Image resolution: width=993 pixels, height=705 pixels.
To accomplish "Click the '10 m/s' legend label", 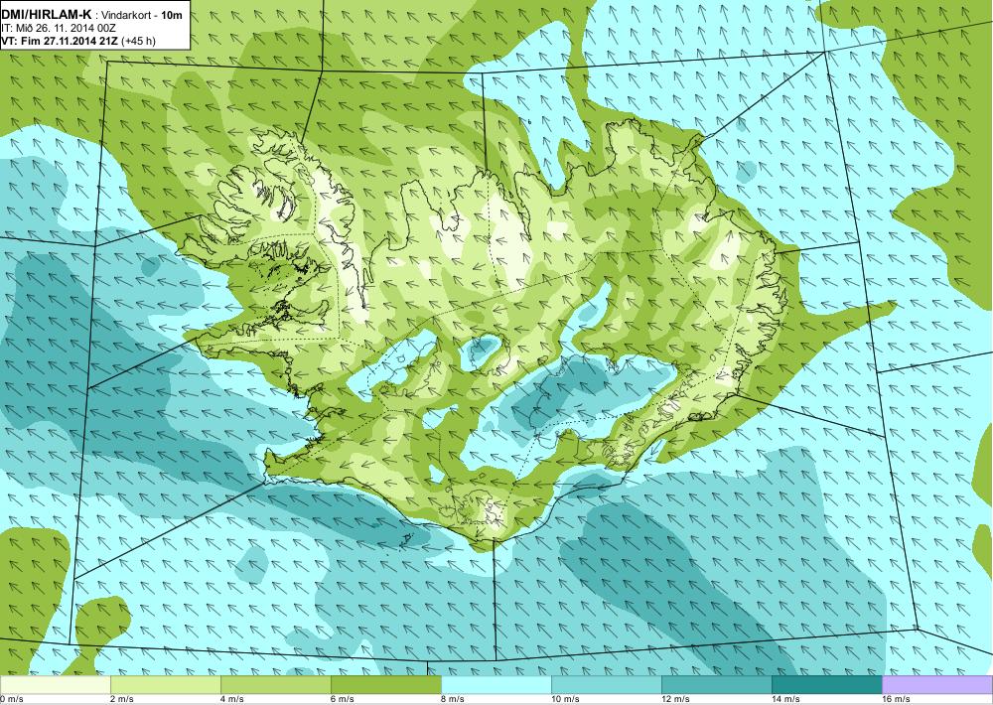I will pyautogui.click(x=565, y=699).
